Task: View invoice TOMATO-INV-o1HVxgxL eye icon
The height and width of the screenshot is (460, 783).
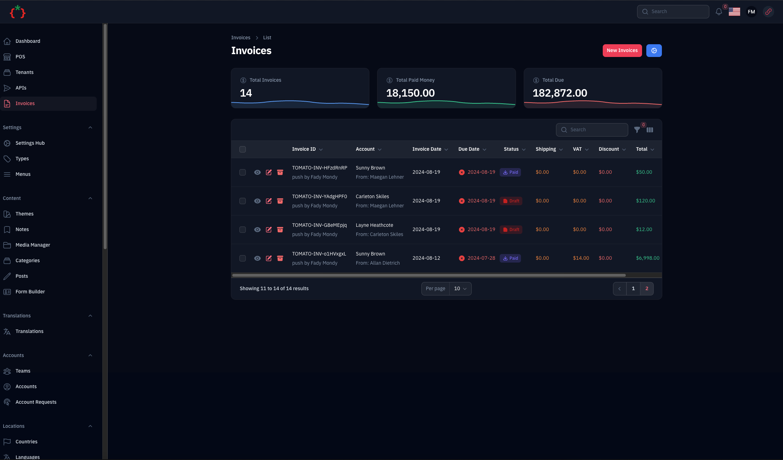Action: coord(257,258)
